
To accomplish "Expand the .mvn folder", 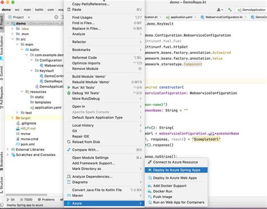I will click(12, 34).
